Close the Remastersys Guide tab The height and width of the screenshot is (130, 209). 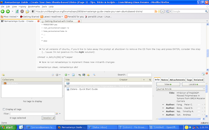[x=38, y=21]
